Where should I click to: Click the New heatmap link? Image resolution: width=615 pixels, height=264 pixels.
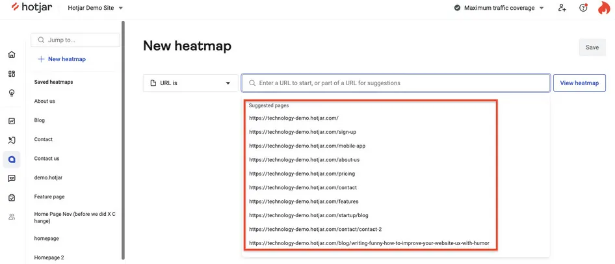coord(67,59)
